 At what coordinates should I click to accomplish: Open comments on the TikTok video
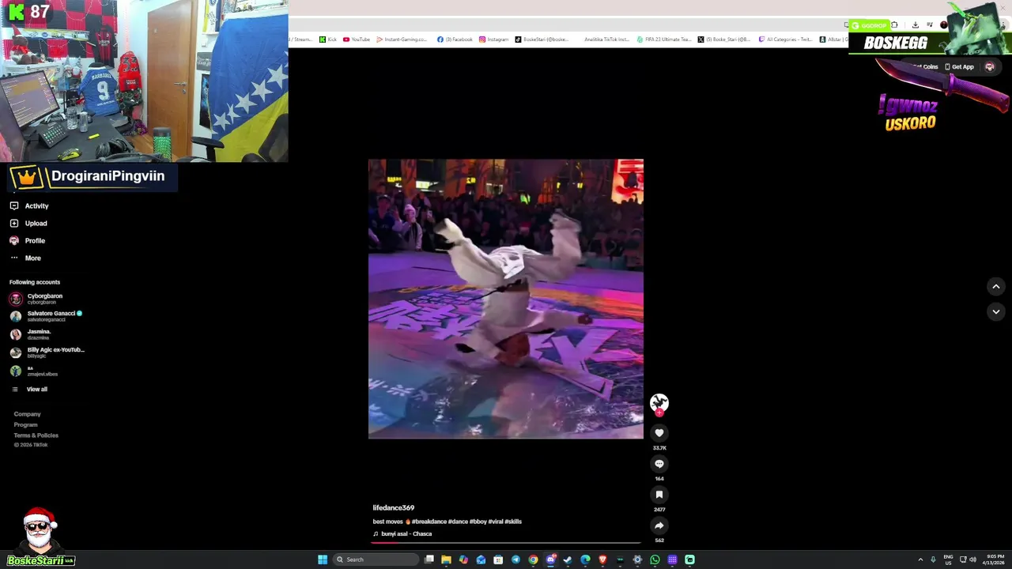point(659,464)
